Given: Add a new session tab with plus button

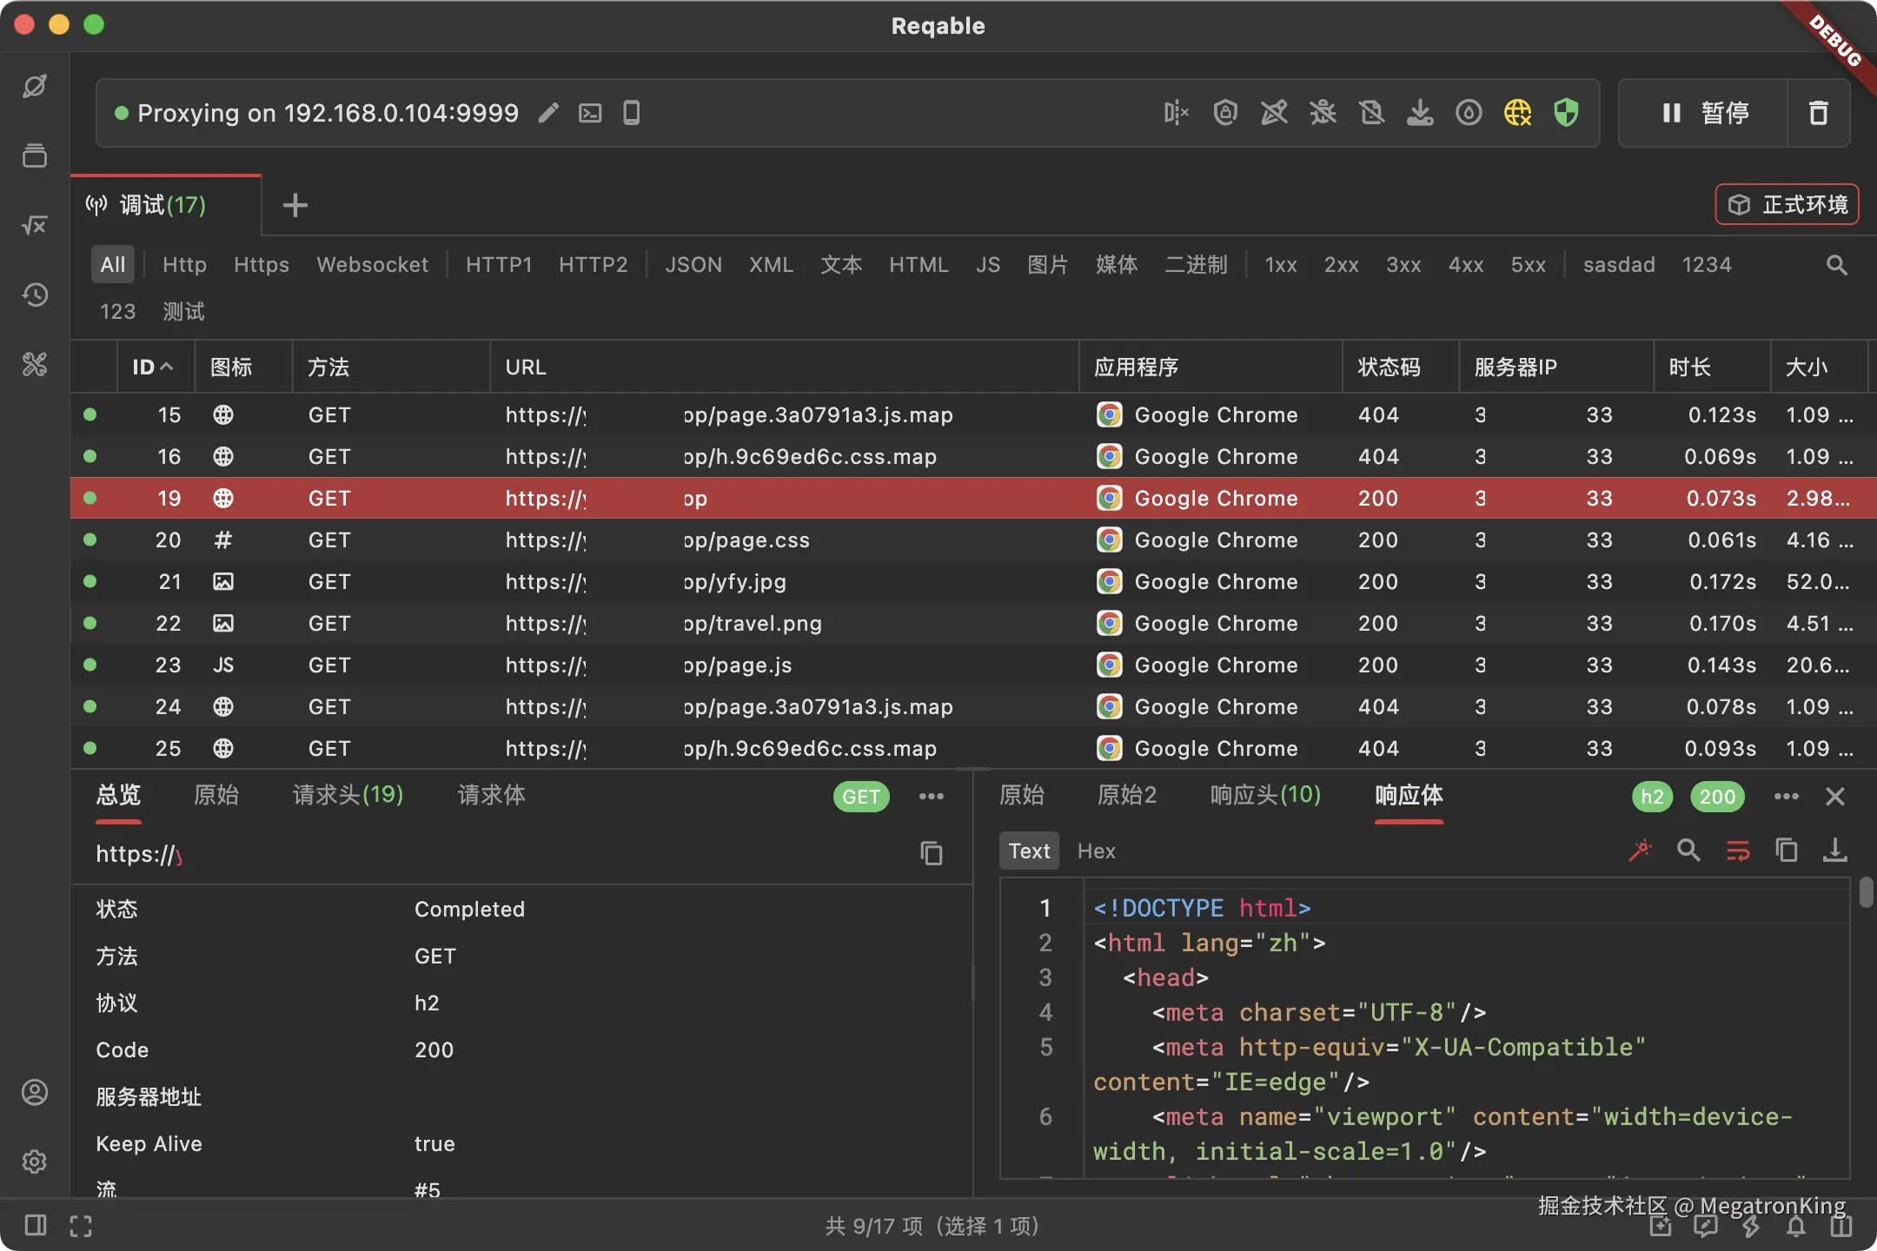Looking at the screenshot, I should [295, 205].
